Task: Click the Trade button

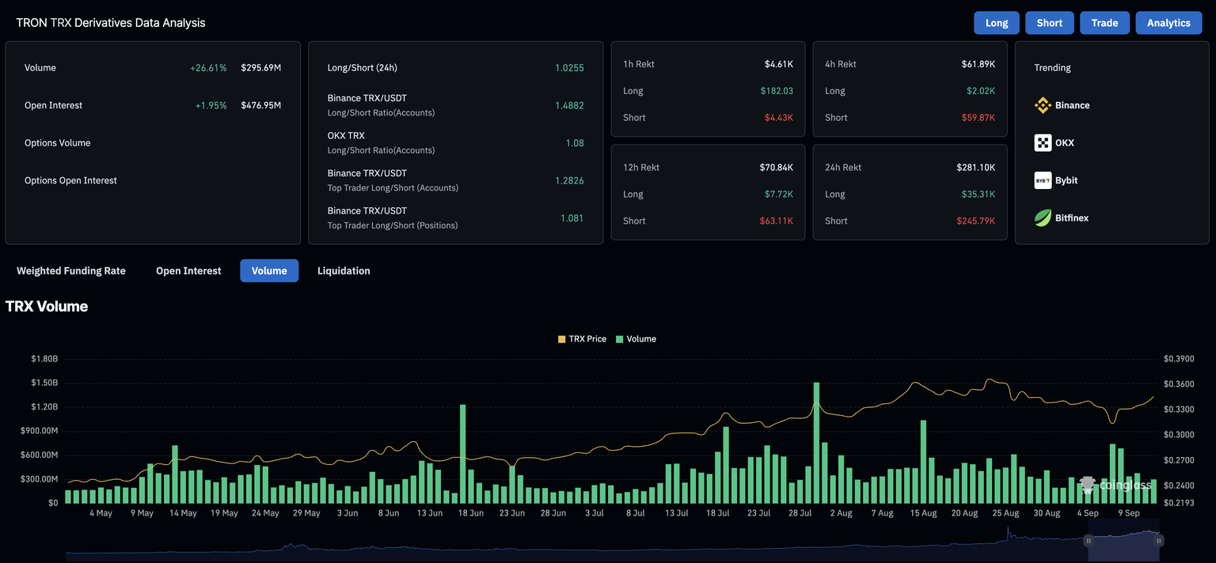Action: coord(1104,23)
